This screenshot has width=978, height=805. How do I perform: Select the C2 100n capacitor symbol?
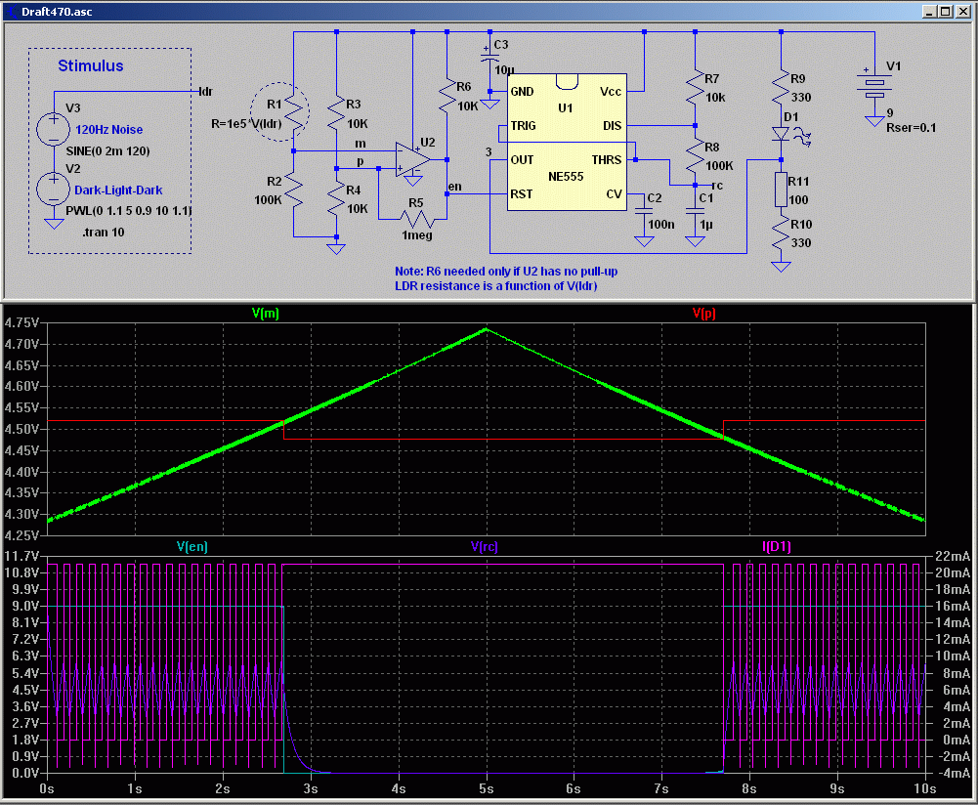coord(644,211)
